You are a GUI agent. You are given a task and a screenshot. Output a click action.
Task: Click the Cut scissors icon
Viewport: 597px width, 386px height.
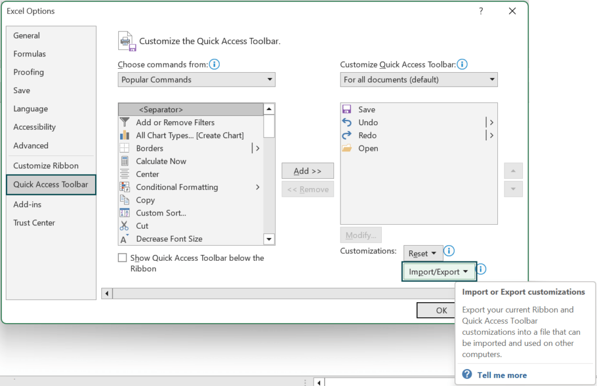(x=124, y=226)
